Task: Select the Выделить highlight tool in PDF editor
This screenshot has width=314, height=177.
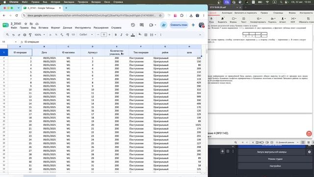Action: tap(222, 20)
